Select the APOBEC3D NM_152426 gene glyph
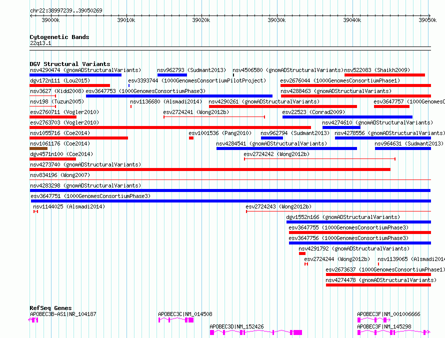The image size is (445, 338). click(x=255, y=332)
